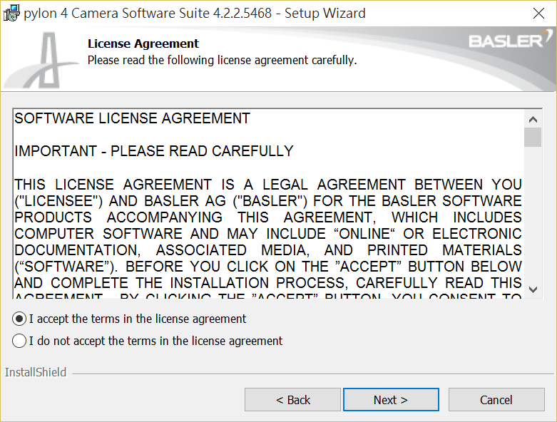Click the 'License Agreement' header title
This screenshot has height=422, width=557.
click(143, 43)
